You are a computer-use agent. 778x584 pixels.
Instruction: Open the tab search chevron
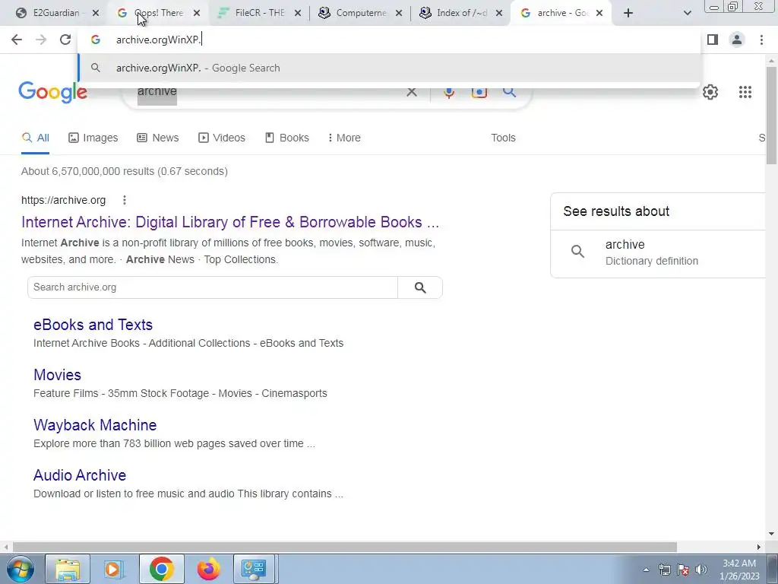687,13
